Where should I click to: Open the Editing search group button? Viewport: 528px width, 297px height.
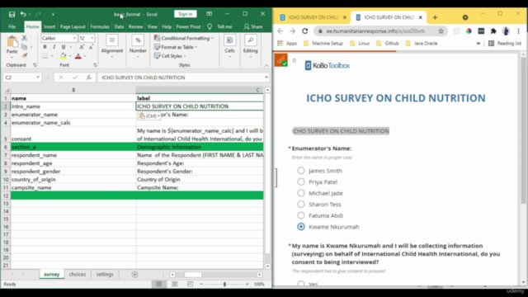pyautogui.click(x=251, y=46)
